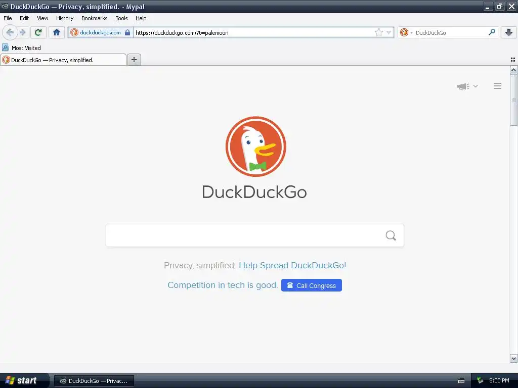Open the History menu
This screenshot has height=388, width=518.
point(64,18)
